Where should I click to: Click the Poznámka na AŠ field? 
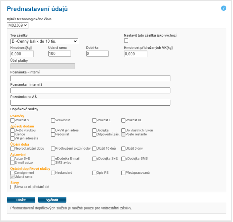pos(90,103)
